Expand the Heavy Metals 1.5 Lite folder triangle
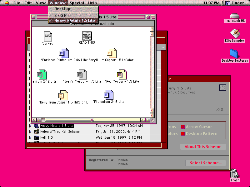The image size is (250, 187). (30, 126)
